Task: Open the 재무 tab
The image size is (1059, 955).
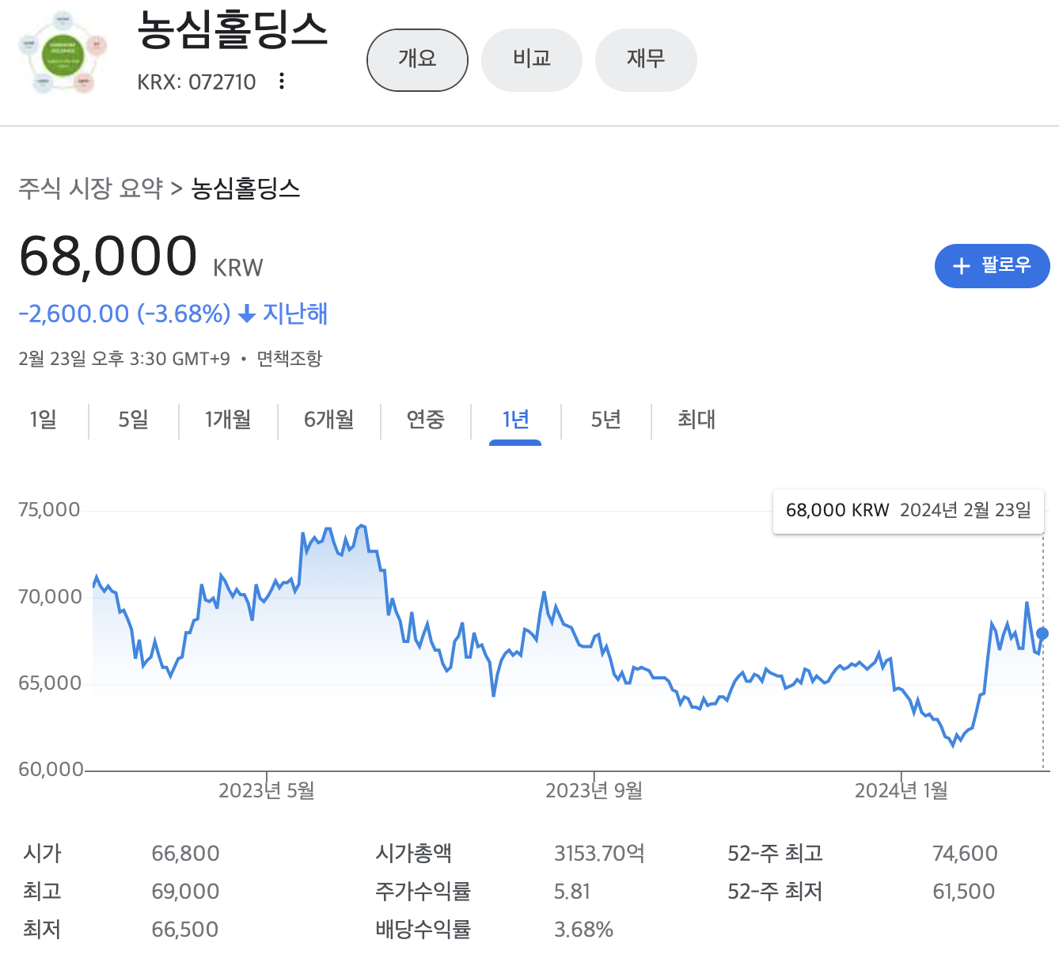Action: point(646,60)
